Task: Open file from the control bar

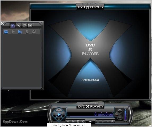Action: tap(73, 121)
